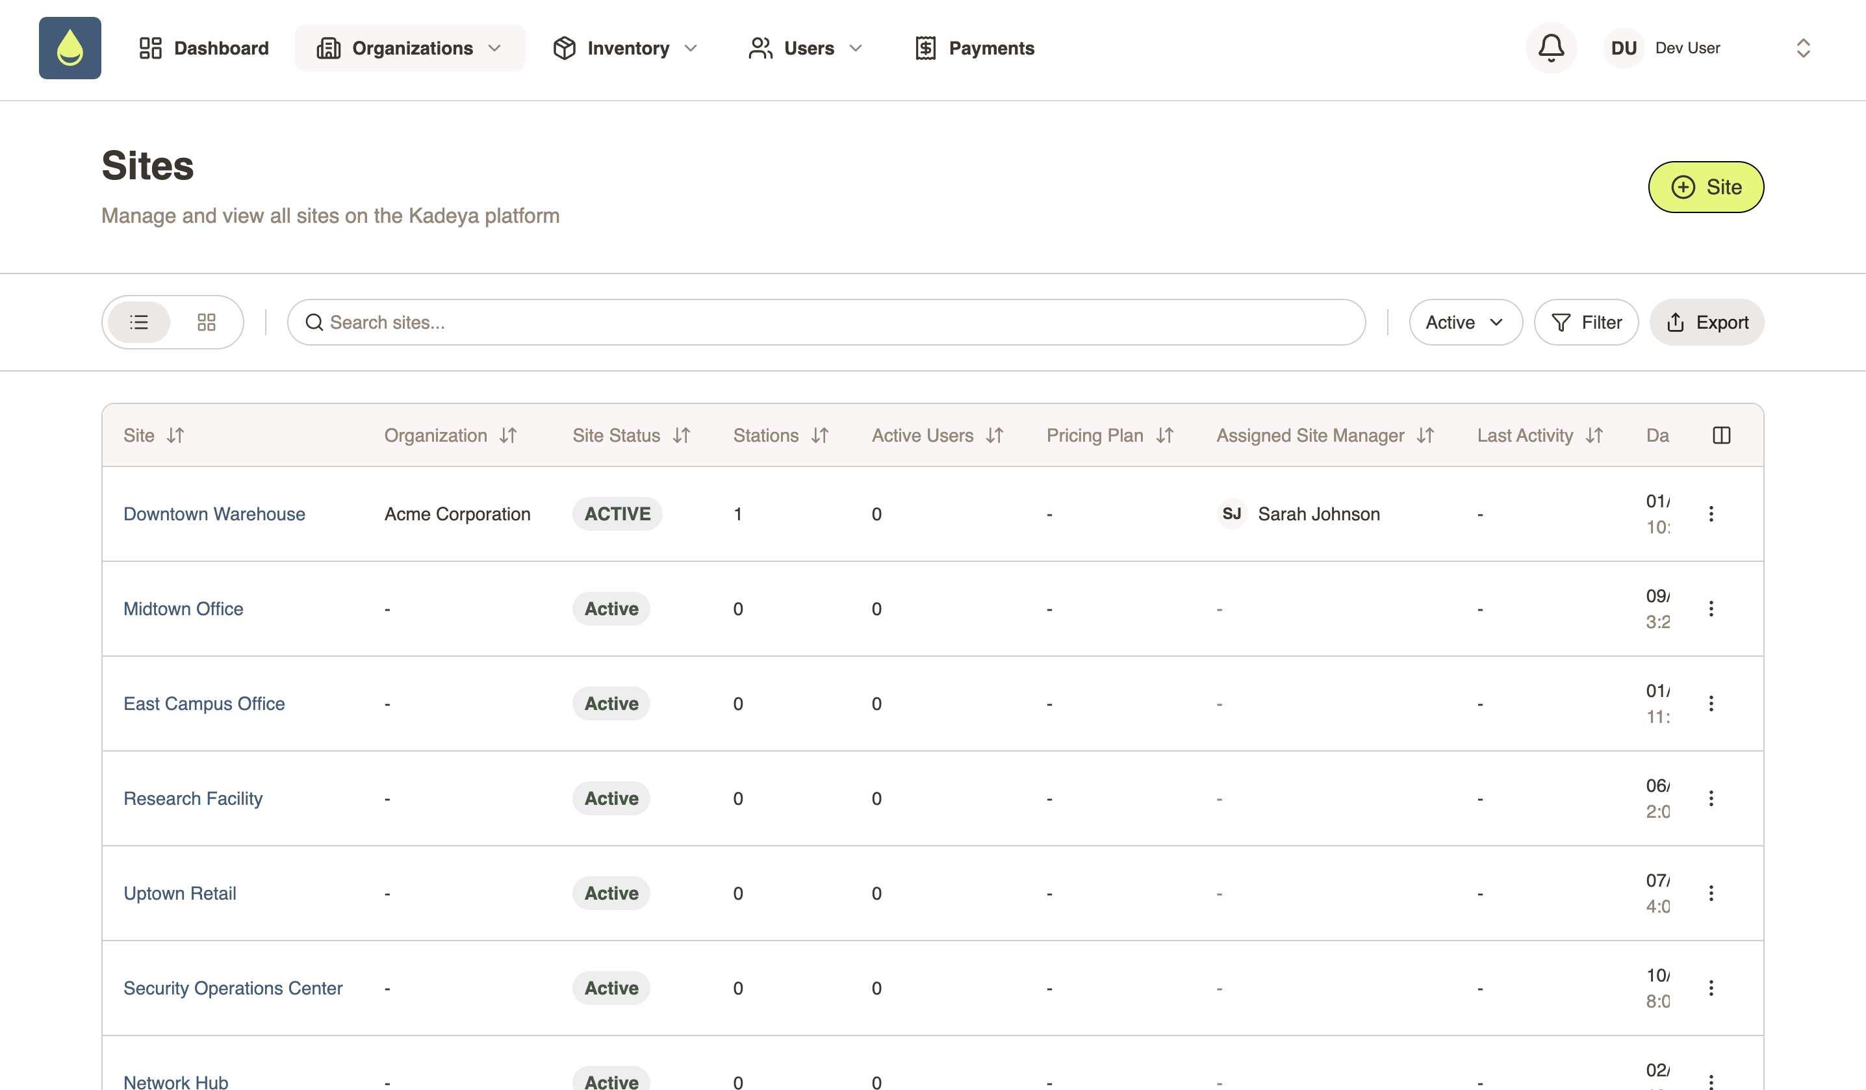
Task: Open Uptown Retail site link
Action: coord(180,893)
